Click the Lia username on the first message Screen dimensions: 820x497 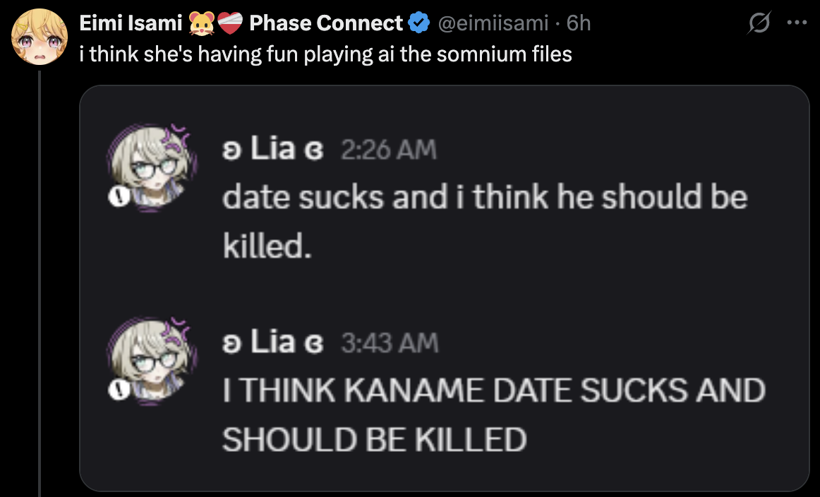pyautogui.click(x=273, y=149)
